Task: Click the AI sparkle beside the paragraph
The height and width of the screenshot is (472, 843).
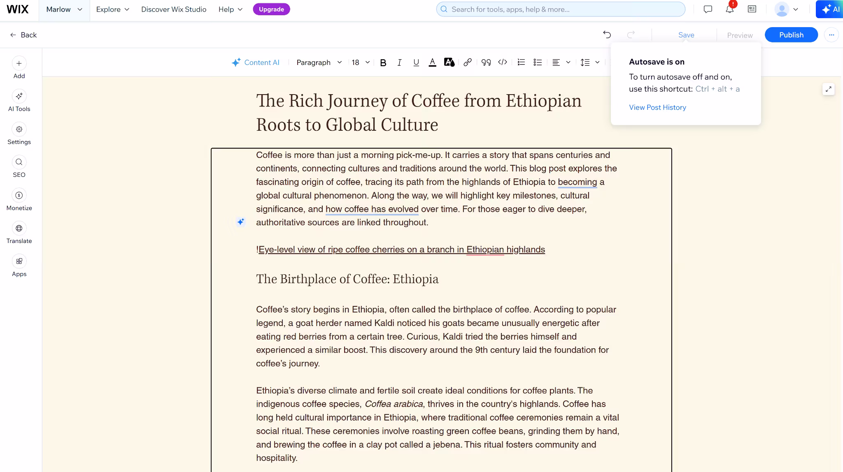Action: pos(241,222)
